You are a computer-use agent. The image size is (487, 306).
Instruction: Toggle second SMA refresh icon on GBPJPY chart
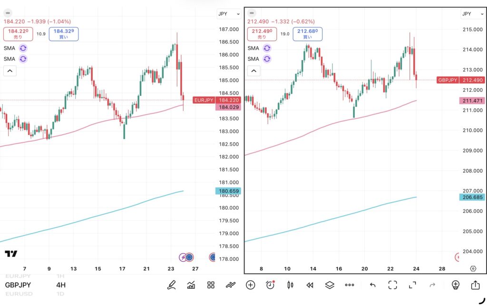click(x=267, y=59)
